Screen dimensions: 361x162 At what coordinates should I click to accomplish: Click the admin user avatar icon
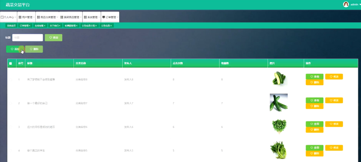[x=346, y=4]
